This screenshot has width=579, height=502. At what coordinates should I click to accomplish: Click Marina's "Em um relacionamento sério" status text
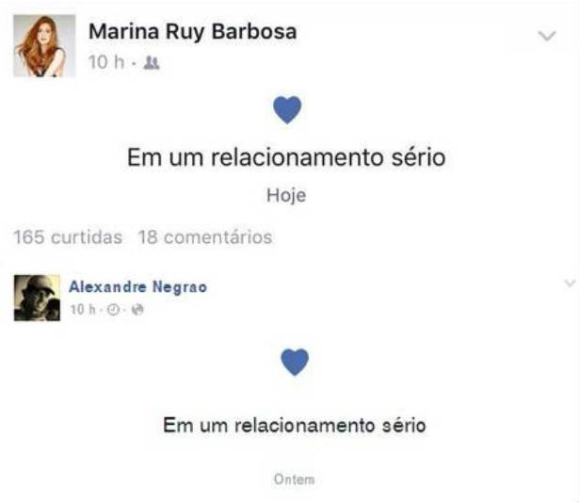286,157
